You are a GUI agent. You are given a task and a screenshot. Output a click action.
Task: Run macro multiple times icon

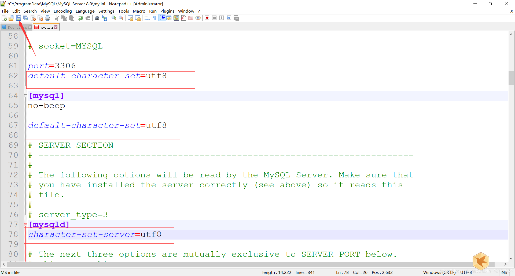tap(229, 18)
